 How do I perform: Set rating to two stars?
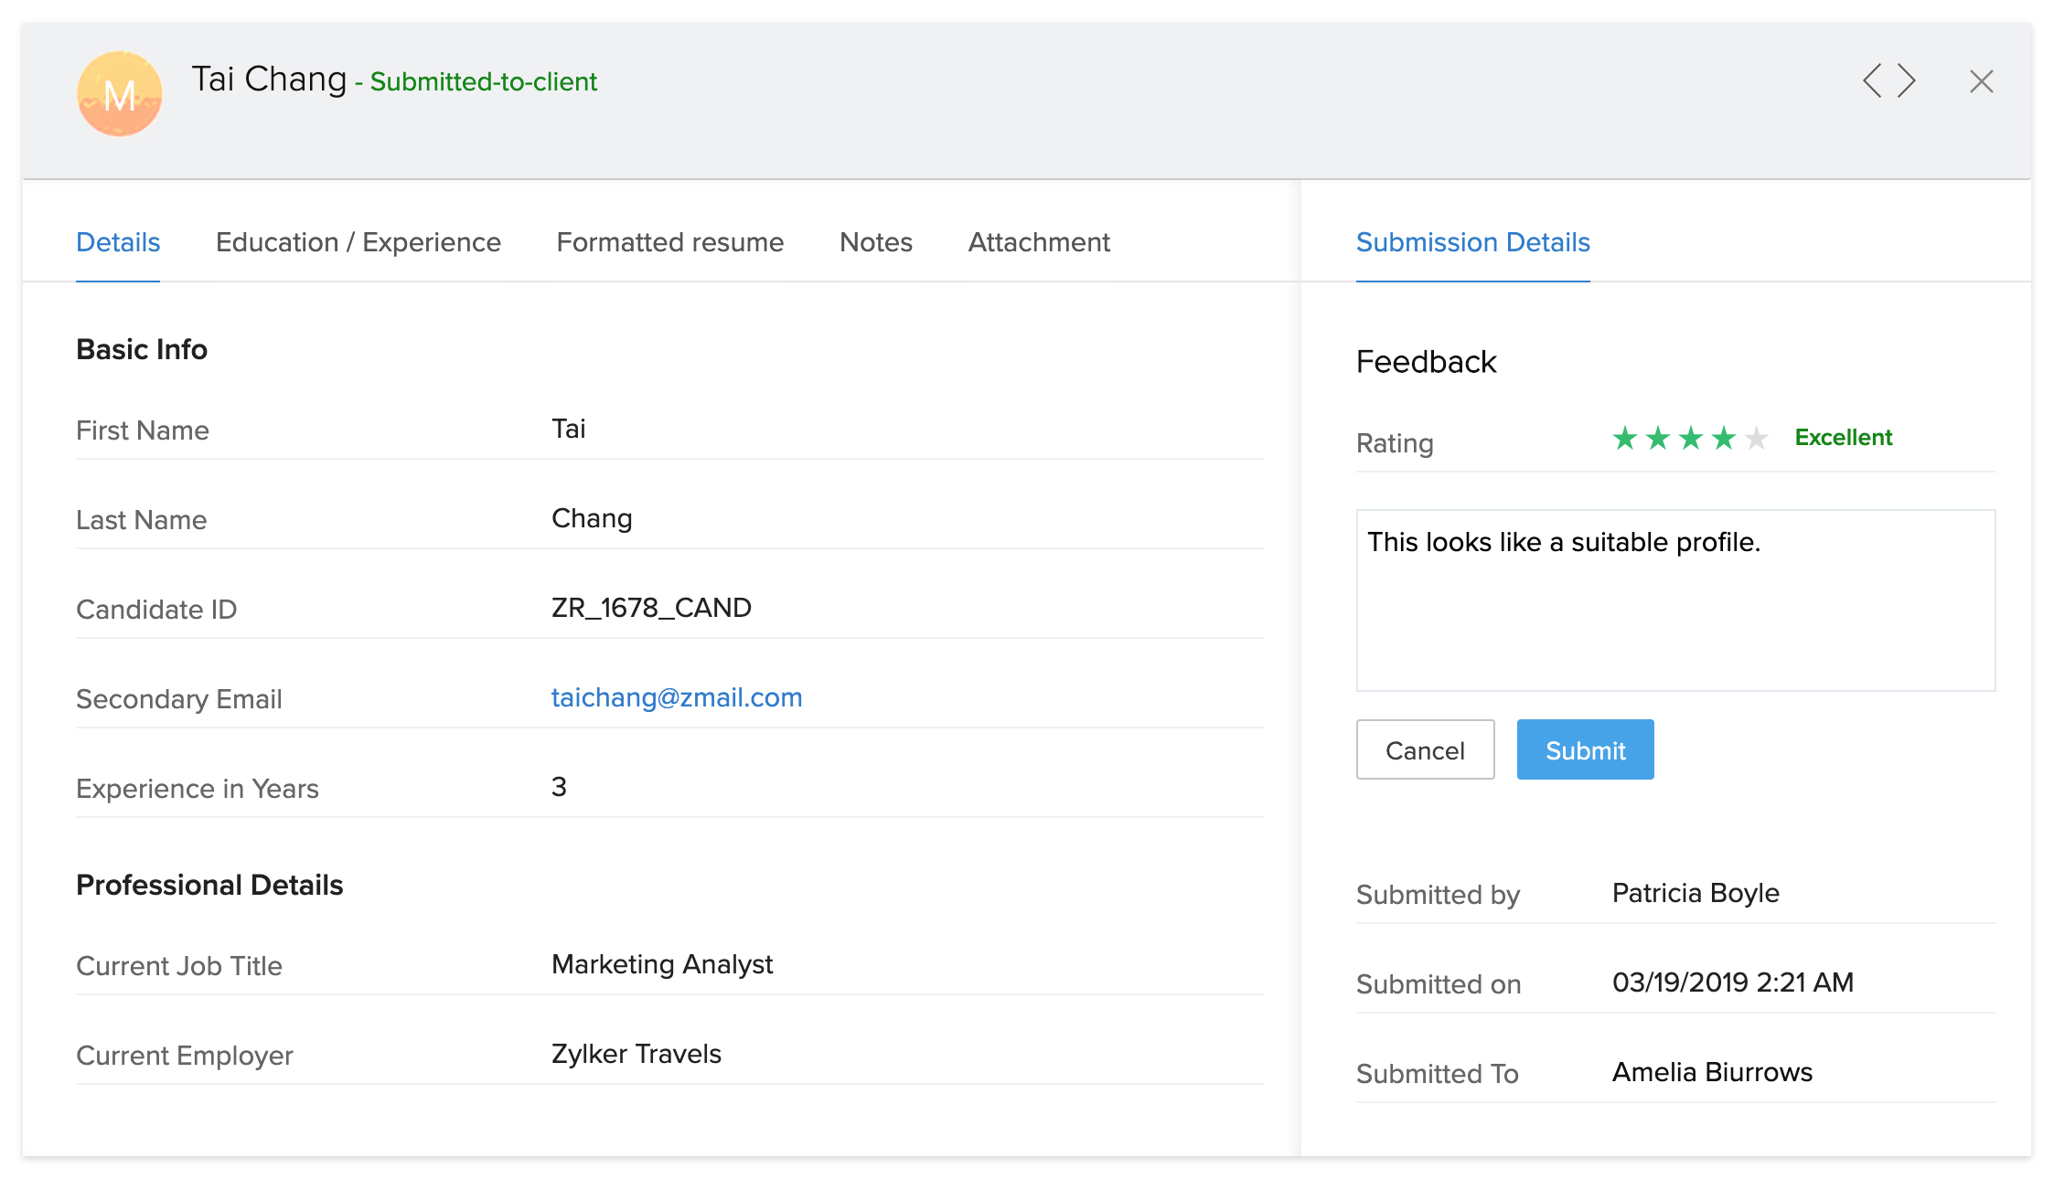(1657, 439)
